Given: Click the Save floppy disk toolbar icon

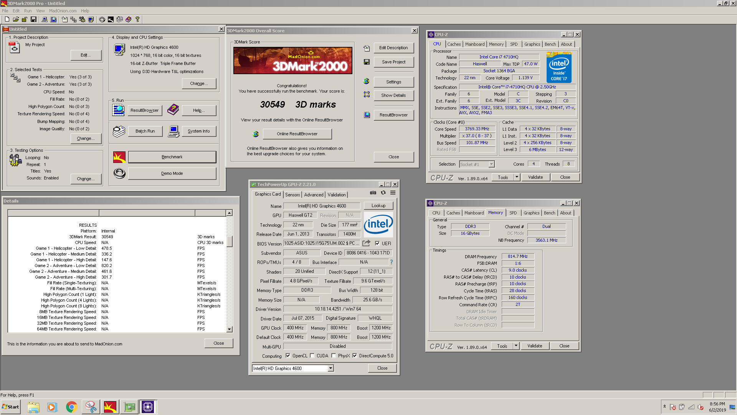Looking at the screenshot, I should tap(33, 19).
